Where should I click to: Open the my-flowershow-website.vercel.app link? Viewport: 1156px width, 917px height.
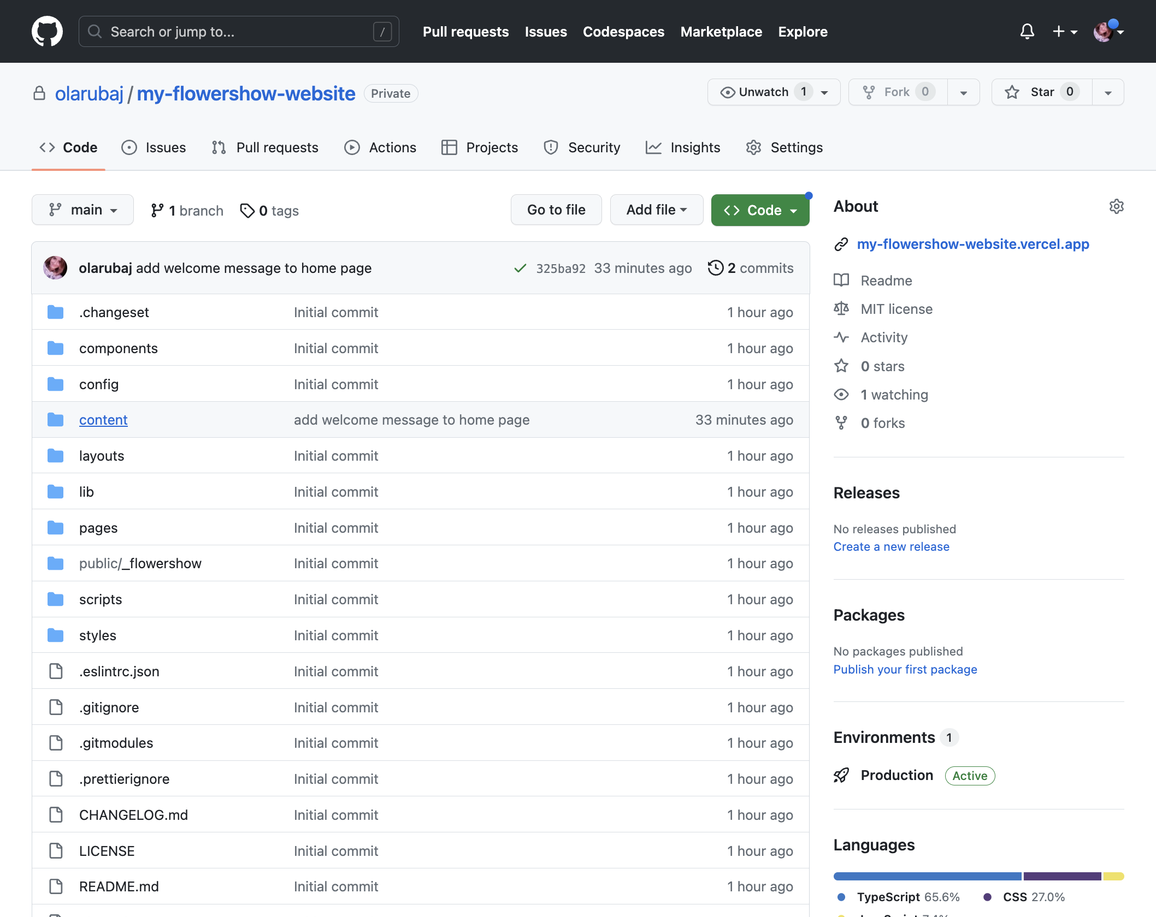tap(973, 244)
